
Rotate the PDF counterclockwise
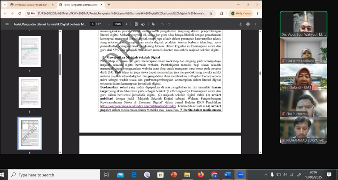(x=143, y=24)
